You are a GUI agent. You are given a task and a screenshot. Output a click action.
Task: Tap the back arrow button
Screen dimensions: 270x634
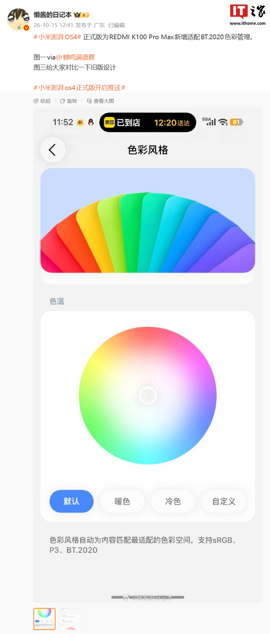pyautogui.click(x=53, y=150)
